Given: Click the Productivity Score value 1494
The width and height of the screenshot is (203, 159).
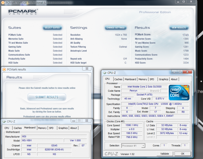Looking at the screenshot, I should click(x=186, y=59).
